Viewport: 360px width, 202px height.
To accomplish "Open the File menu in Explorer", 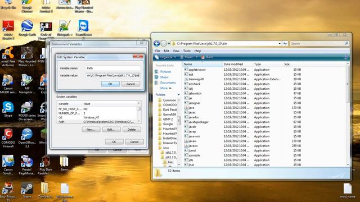I will [x=157, y=51].
